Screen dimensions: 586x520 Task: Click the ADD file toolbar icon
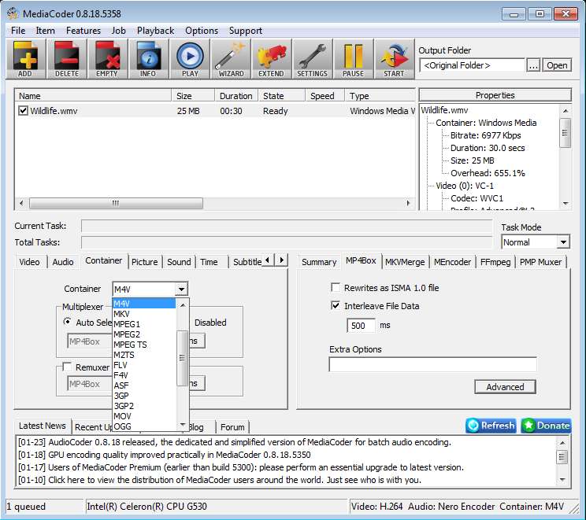(26, 59)
